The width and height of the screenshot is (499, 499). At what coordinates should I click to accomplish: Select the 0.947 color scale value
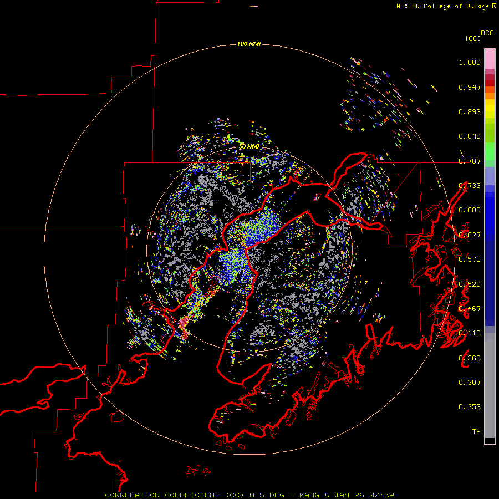tap(470, 87)
